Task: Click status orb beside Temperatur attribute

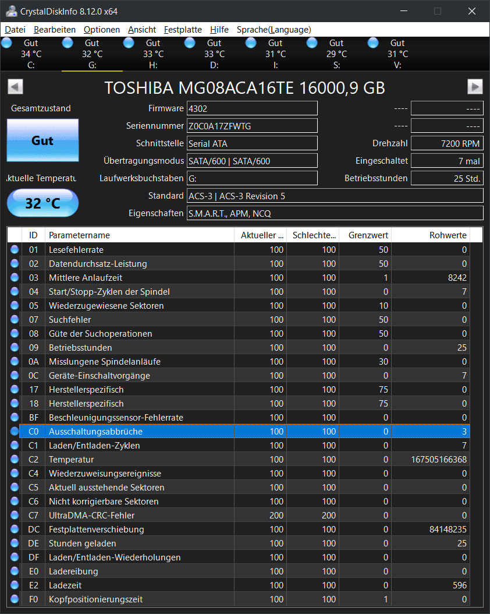Action: tap(14, 460)
